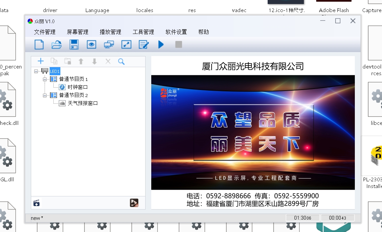Move the item up with up arrow

[81, 61]
